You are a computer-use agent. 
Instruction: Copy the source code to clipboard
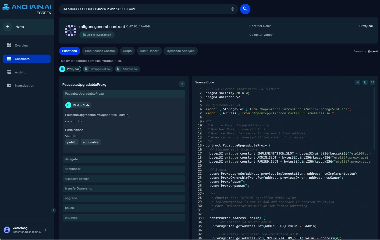tap(365, 82)
